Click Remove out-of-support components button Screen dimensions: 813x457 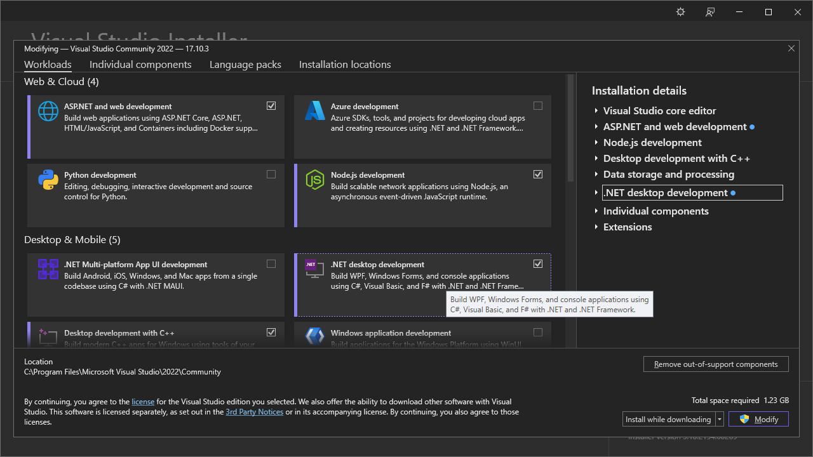[716, 364]
